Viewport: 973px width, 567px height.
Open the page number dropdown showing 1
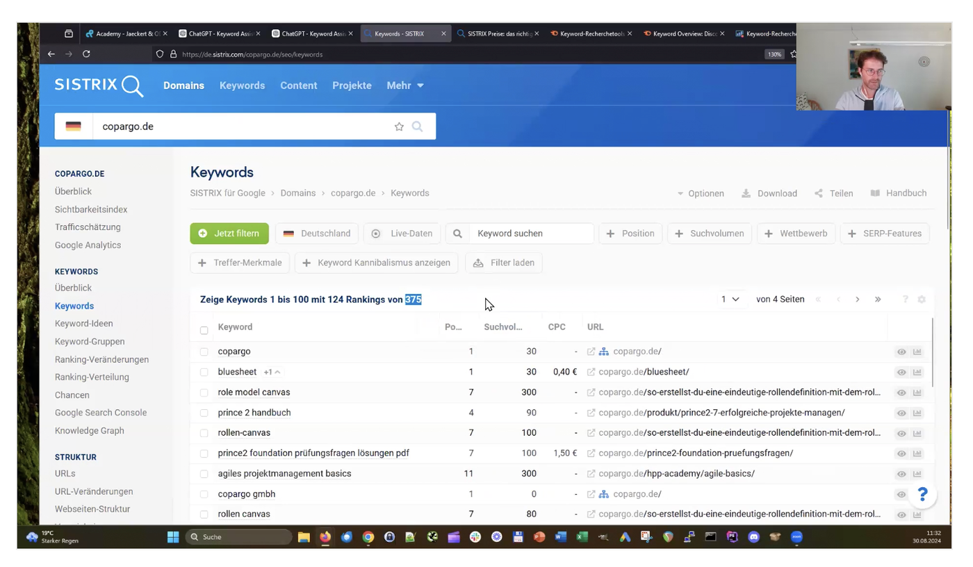pos(730,299)
